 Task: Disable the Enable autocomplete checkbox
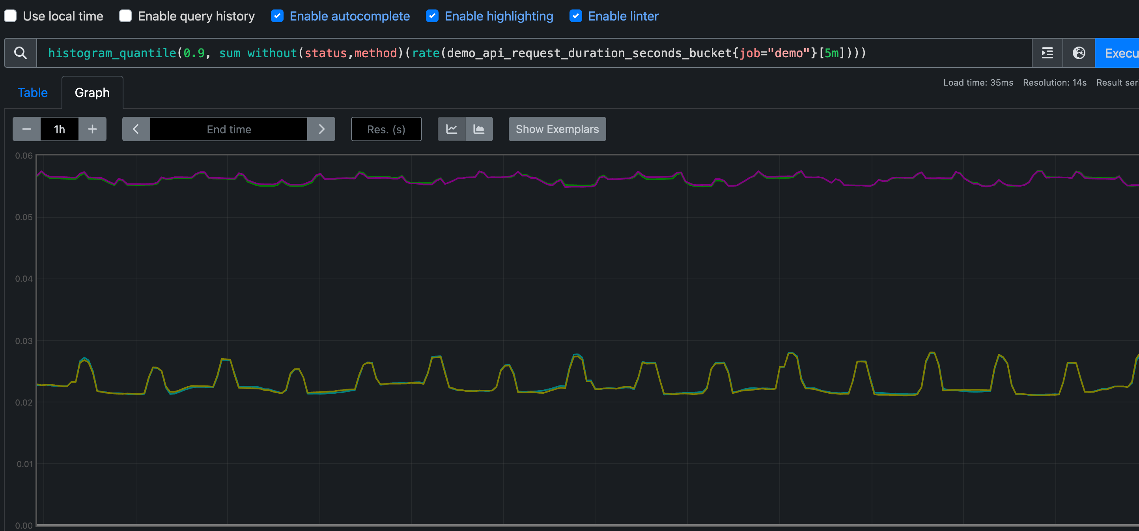(x=277, y=16)
